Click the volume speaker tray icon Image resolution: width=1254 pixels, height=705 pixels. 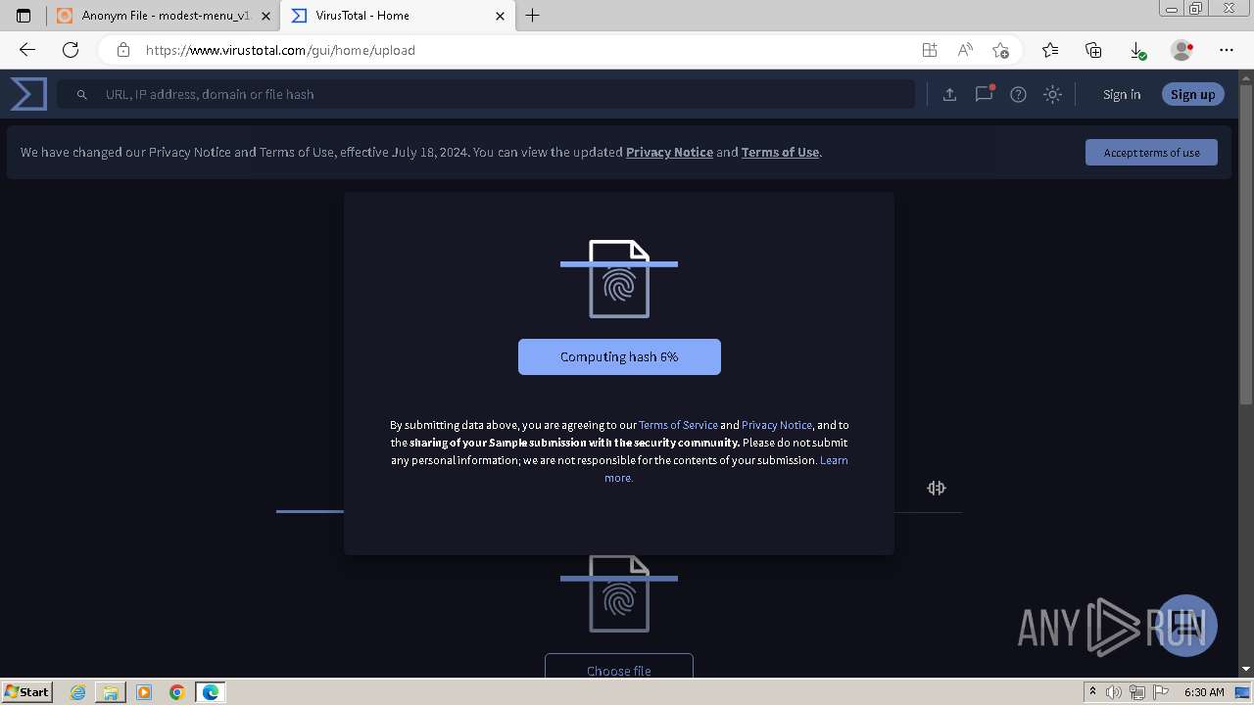1114,692
